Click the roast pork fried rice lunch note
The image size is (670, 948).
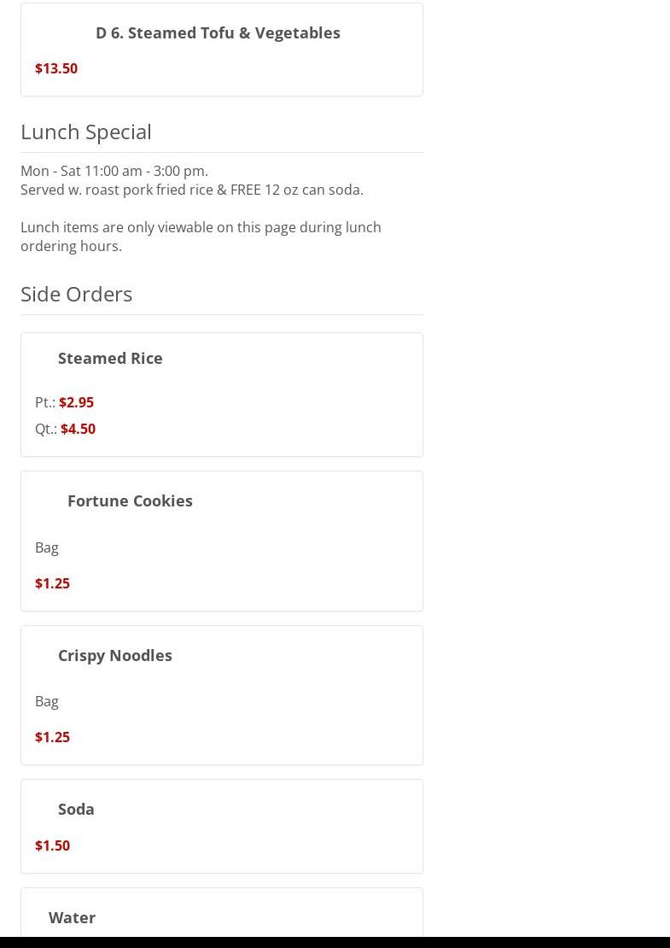192,190
